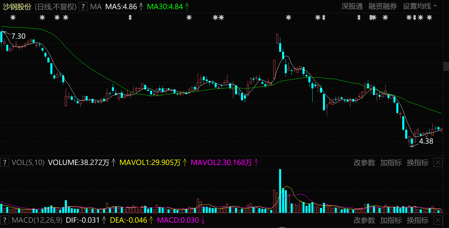Click the MACD(12,26,9) indicator label
Image resolution: width=449 pixels, height=228 pixels.
point(37,220)
